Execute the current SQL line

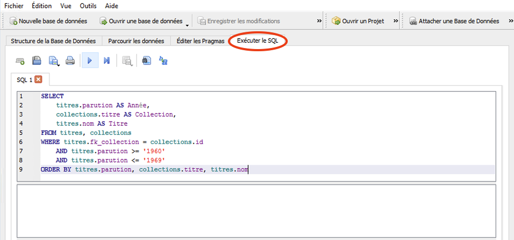107,61
